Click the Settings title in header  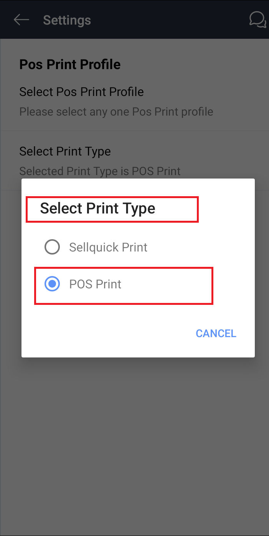click(67, 20)
